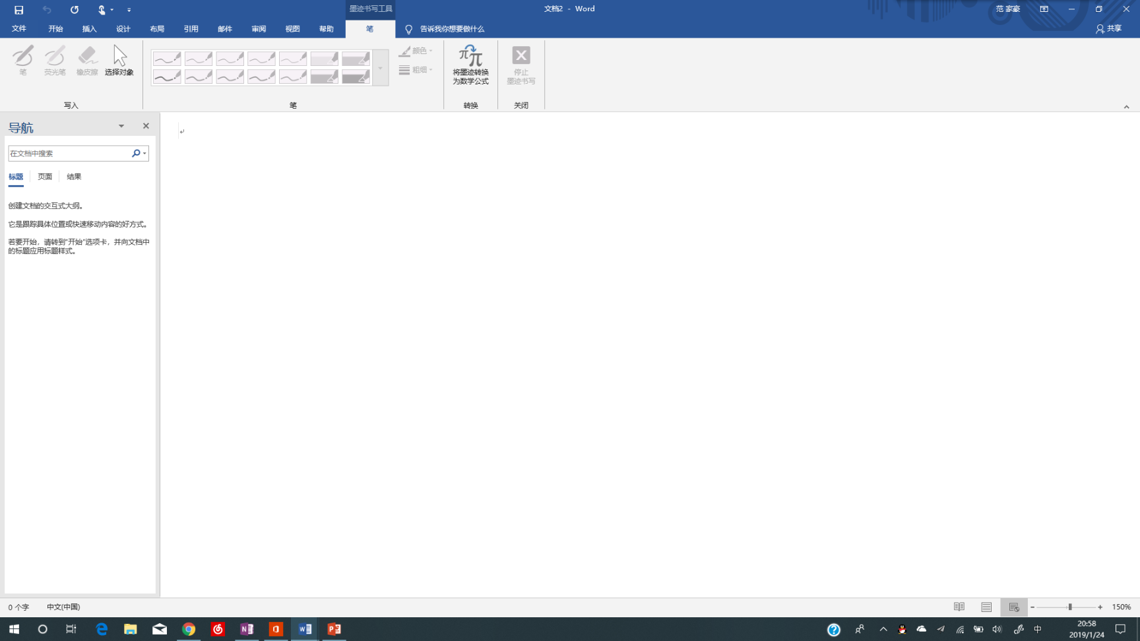Open the 颜色 pen color dropdown
The image size is (1140, 641).
pyautogui.click(x=416, y=51)
